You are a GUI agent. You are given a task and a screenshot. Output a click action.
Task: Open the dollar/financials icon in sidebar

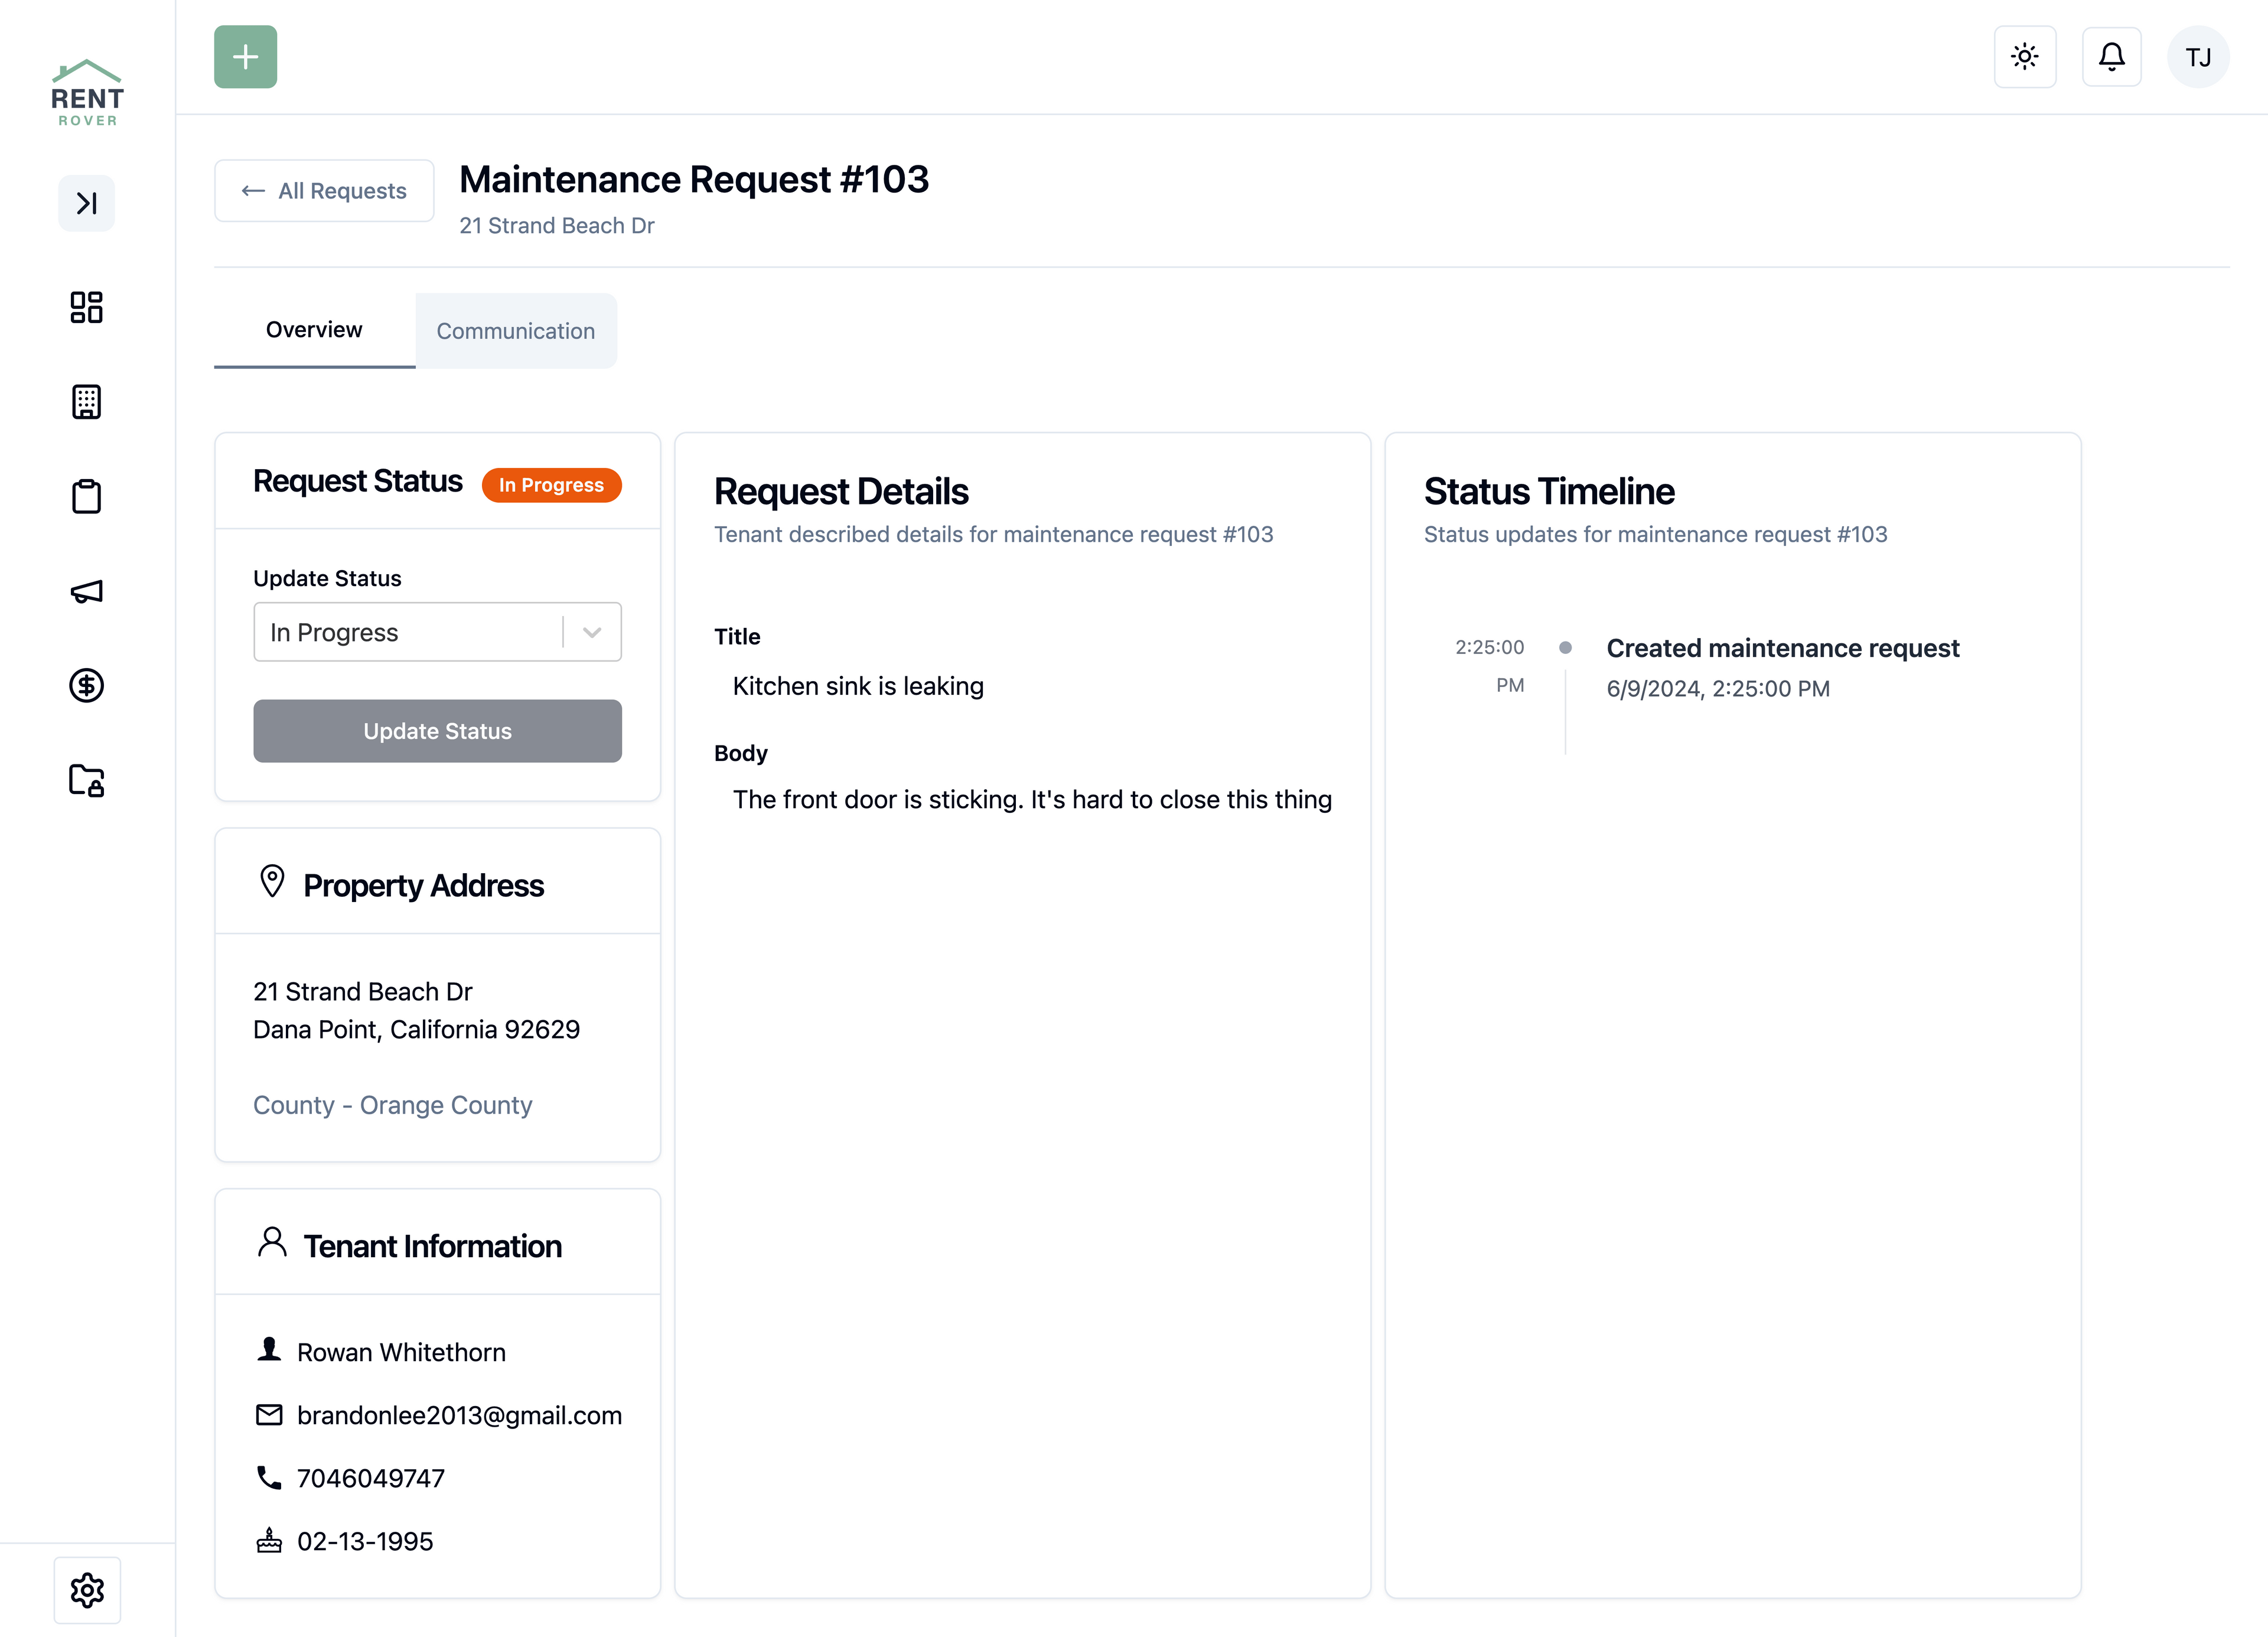(86, 685)
